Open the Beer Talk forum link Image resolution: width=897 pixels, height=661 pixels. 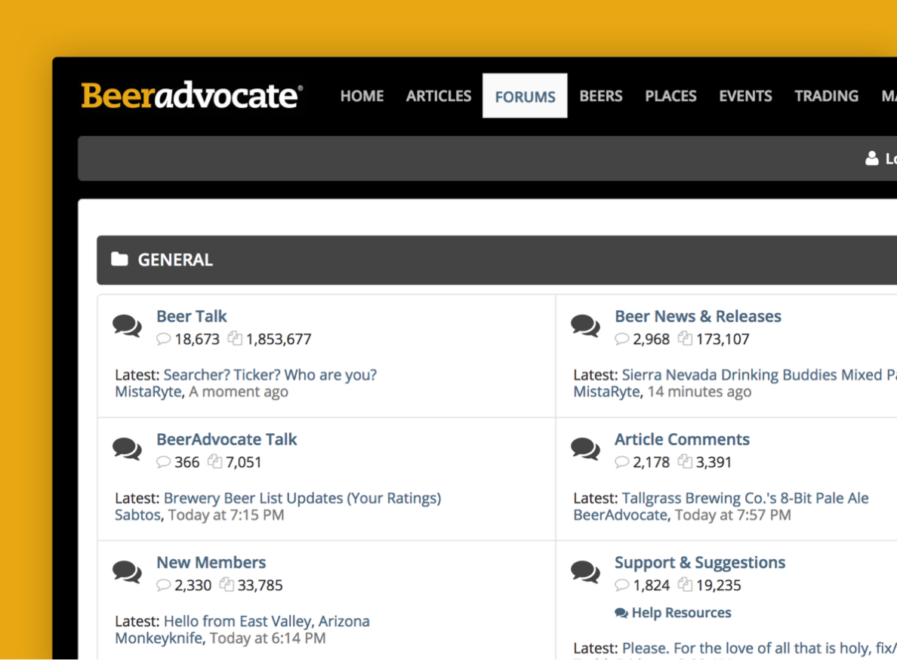click(x=192, y=316)
